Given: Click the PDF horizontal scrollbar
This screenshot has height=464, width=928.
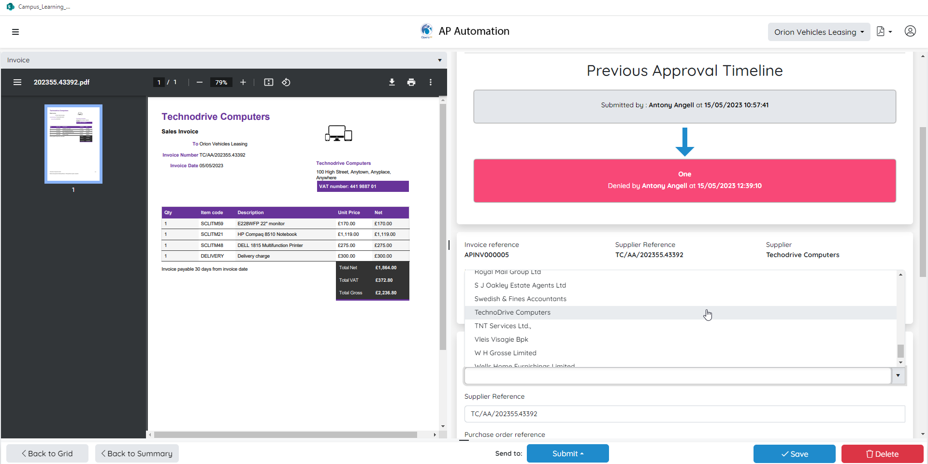Looking at the screenshot, I should (x=285, y=435).
